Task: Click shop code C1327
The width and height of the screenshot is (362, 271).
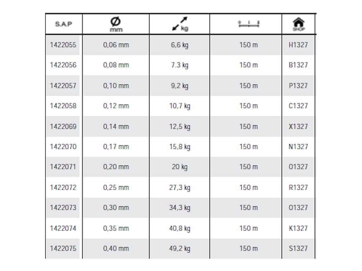Action: pos(298,106)
